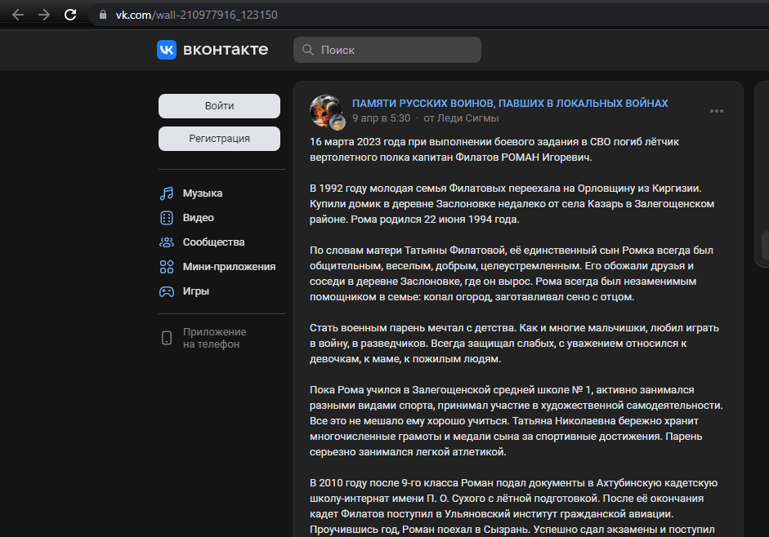Open Приложение на телефон link
Screen dimensions: 769x537
click(214, 338)
